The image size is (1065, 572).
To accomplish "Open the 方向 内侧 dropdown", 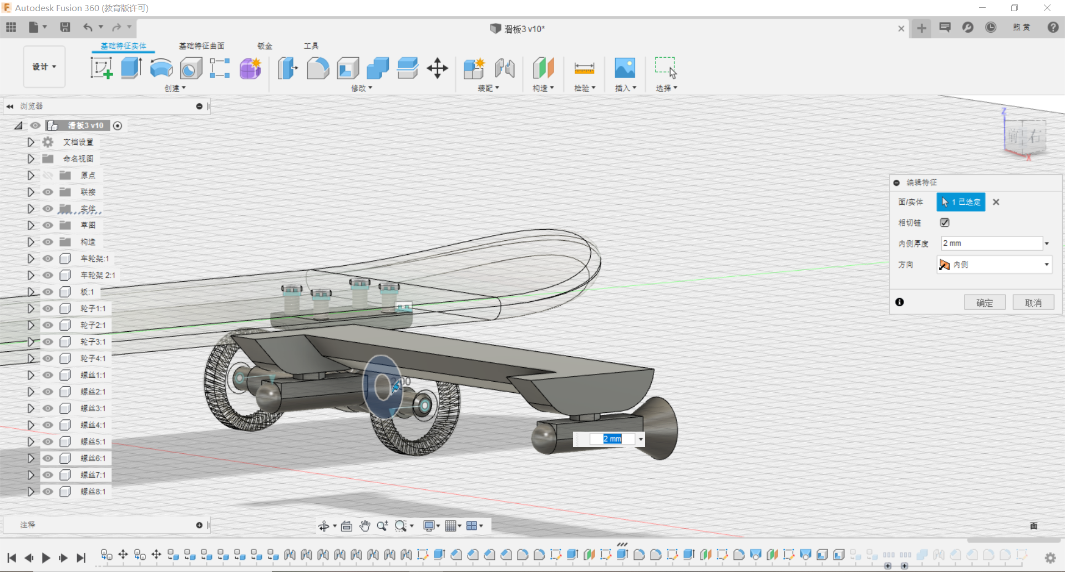I will [x=995, y=265].
